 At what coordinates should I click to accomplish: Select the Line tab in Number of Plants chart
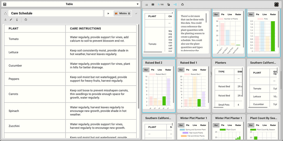[x=230, y=14]
